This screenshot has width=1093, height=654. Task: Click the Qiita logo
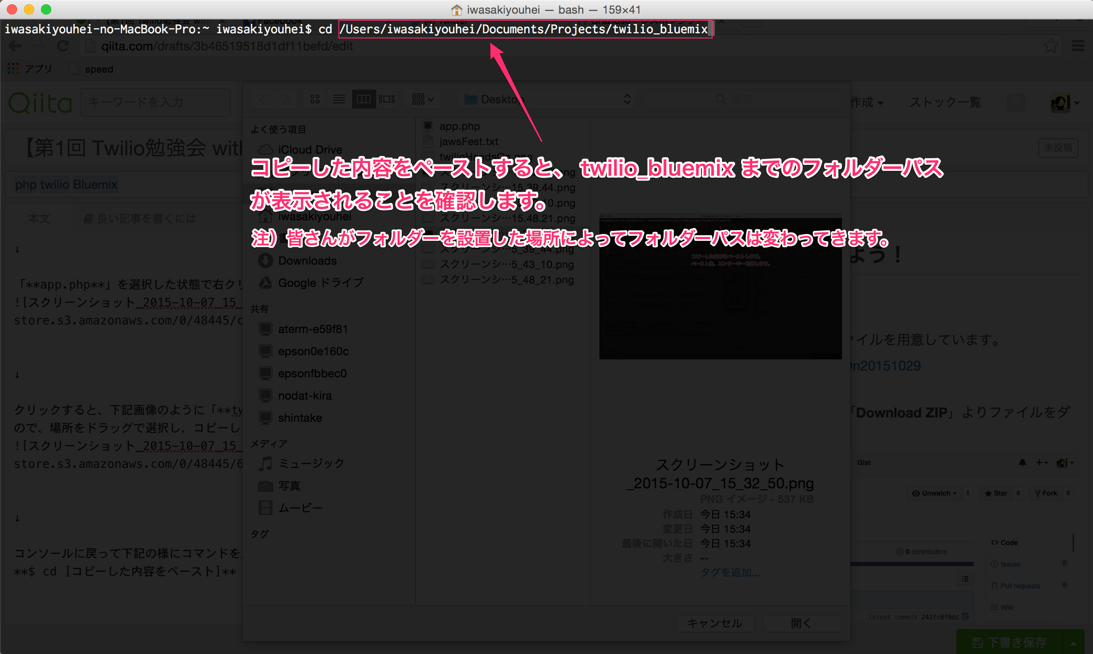tap(40, 103)
